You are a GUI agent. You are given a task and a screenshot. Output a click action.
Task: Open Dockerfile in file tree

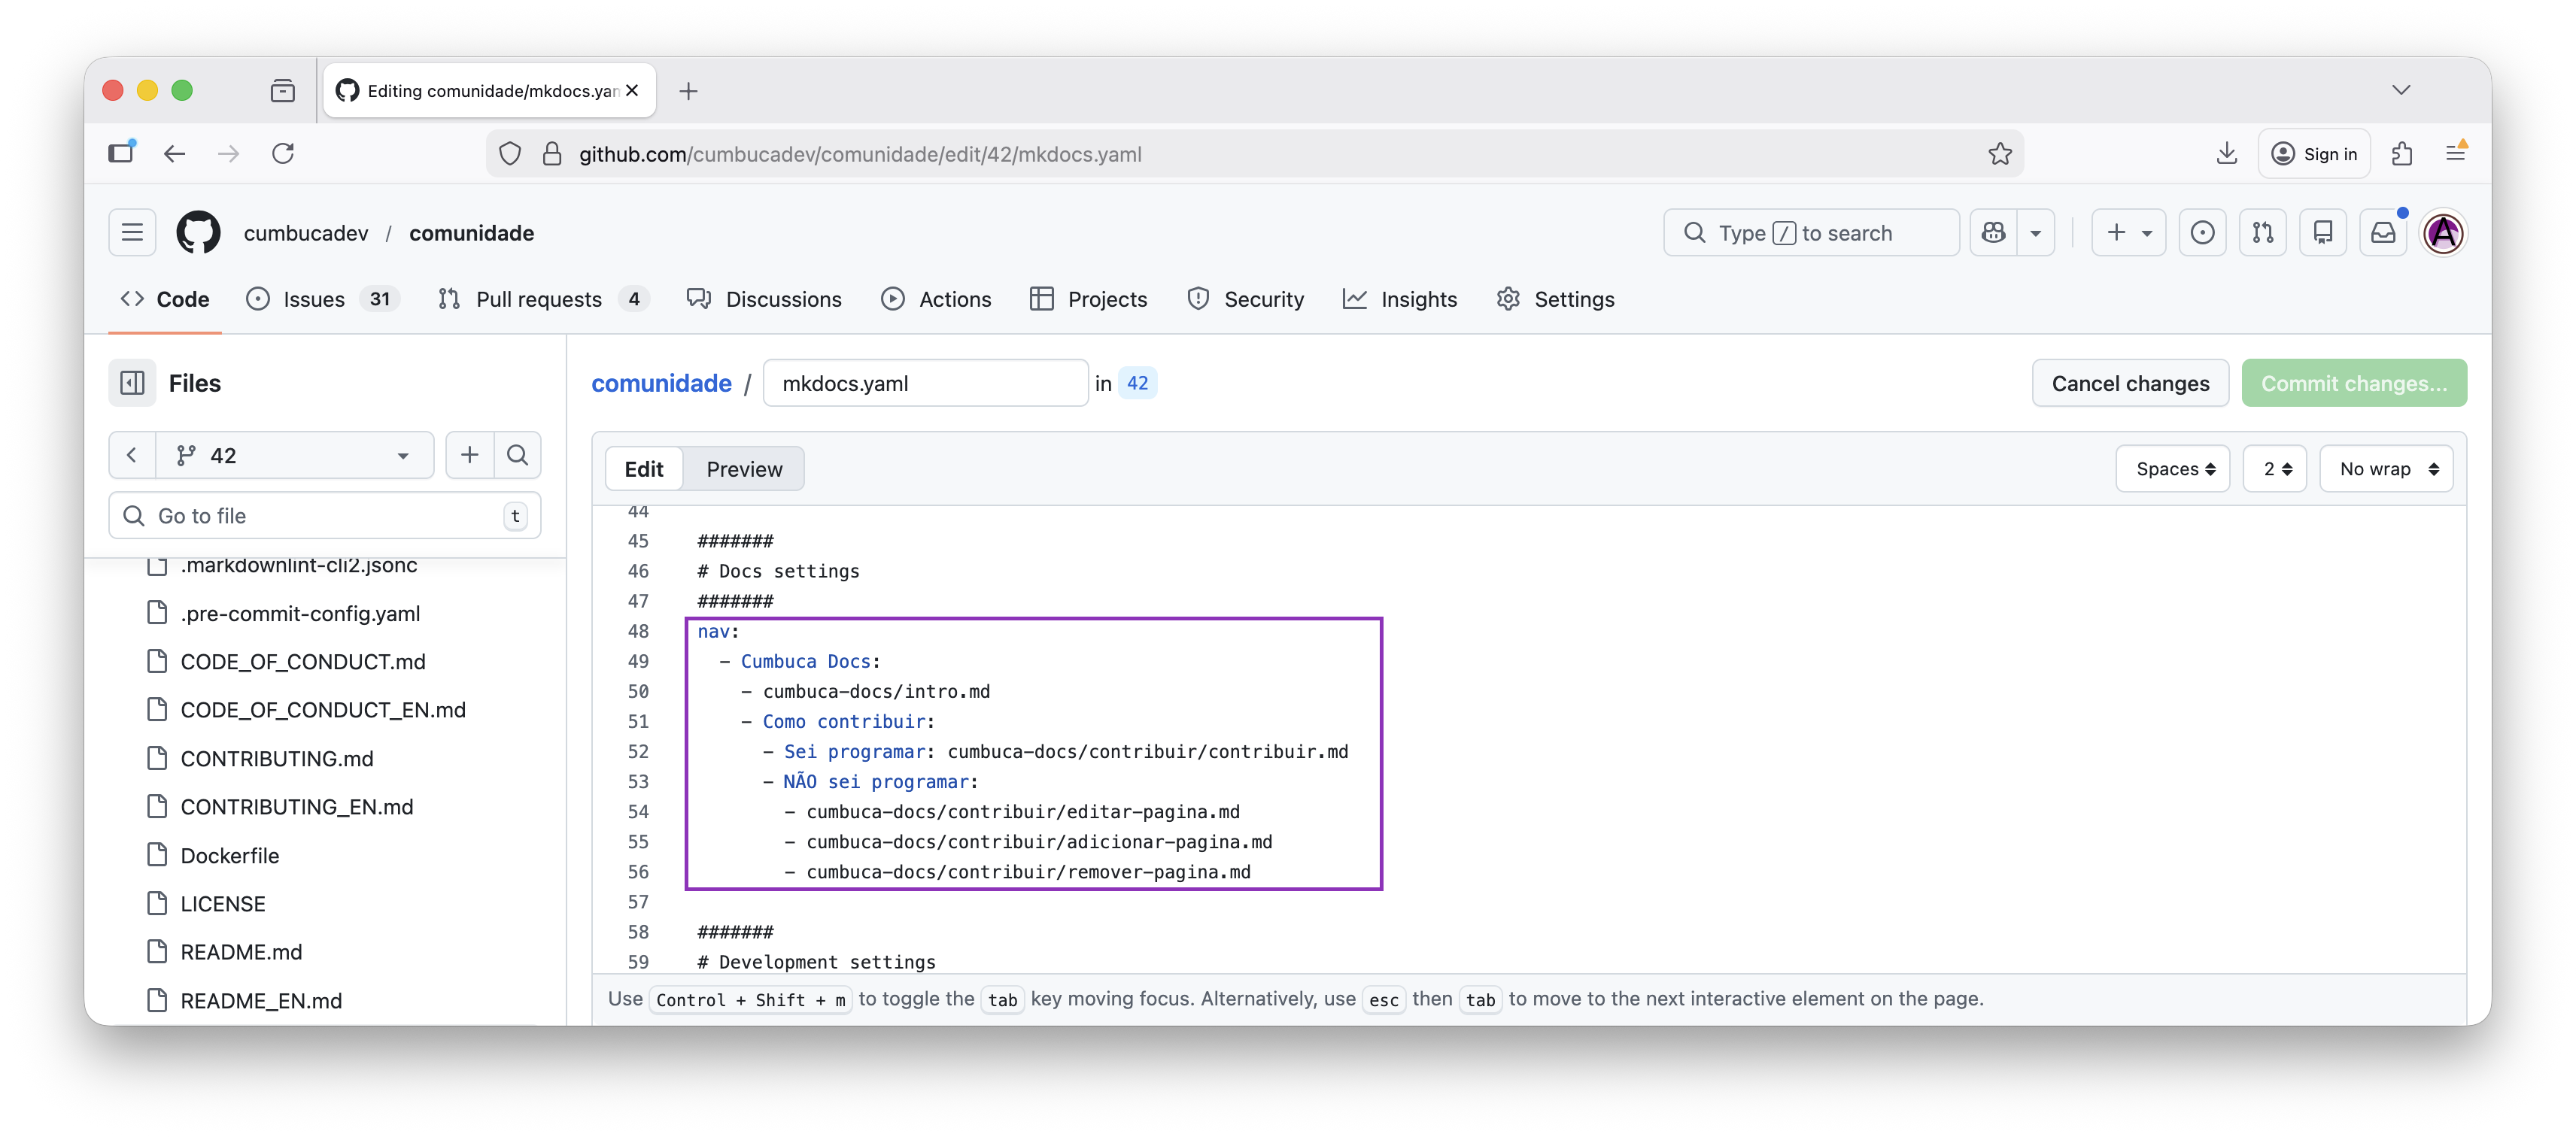(x=229, y=855)
